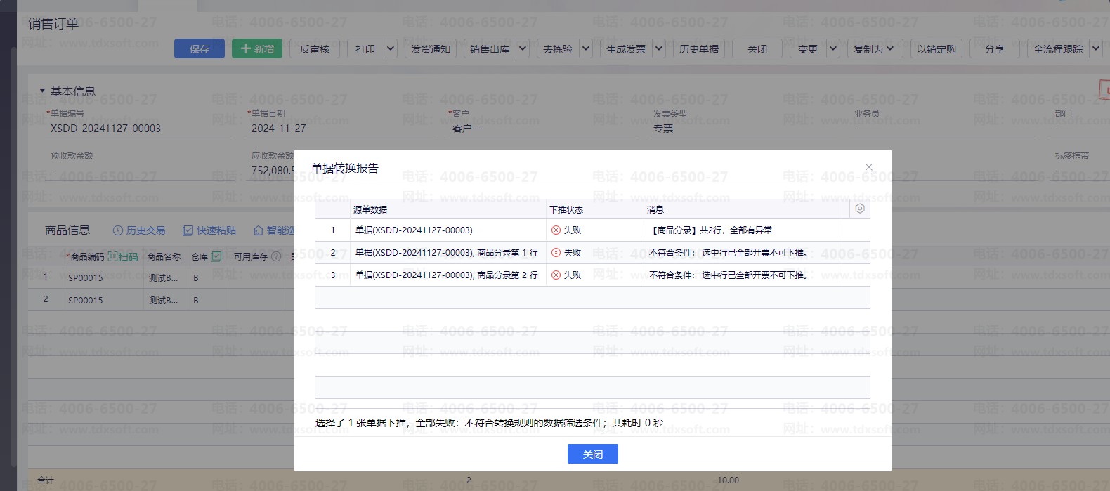
Task: Click the green 新增 button
Action: point(257,48)
